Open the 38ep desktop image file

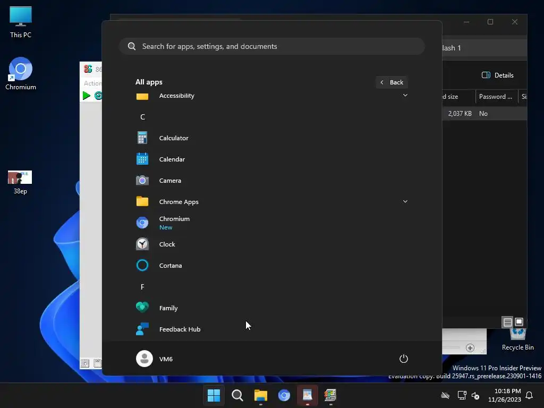tap(20, 183)
